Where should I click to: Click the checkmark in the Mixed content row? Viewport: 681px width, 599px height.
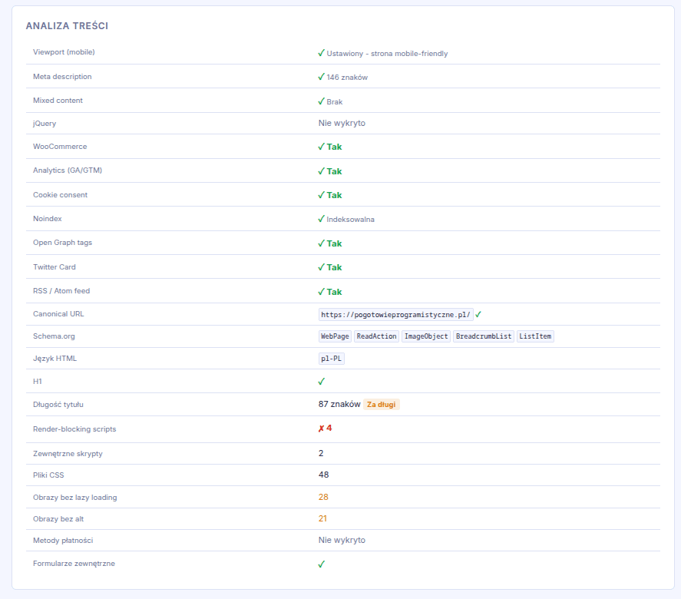point(322,101)
